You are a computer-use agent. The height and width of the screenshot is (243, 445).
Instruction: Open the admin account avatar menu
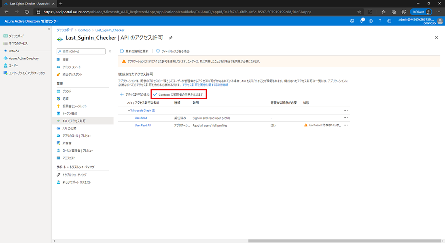(440, 21)
